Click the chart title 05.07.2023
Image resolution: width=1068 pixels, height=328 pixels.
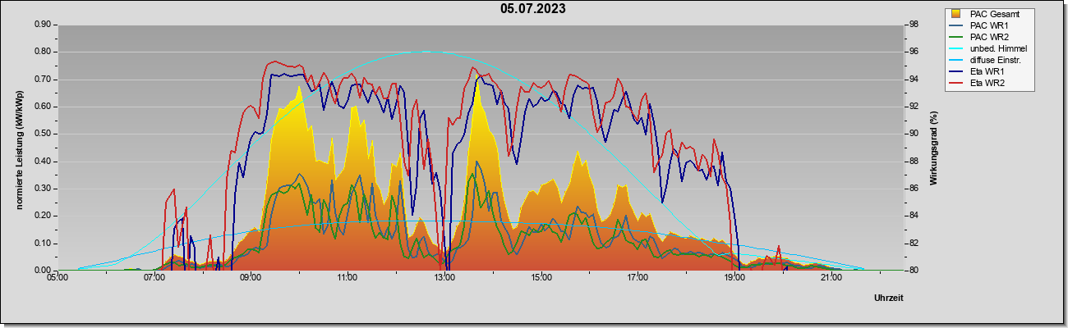point(533,10)
